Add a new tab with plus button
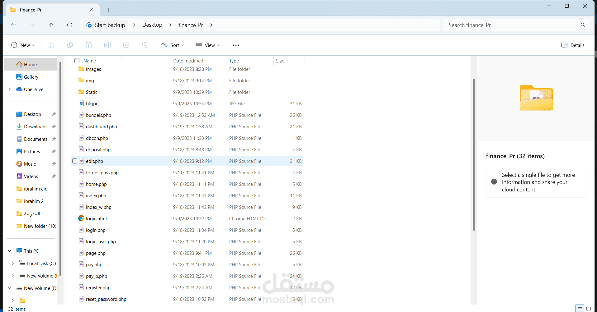The image size is (597, 312). coord(109,10)
